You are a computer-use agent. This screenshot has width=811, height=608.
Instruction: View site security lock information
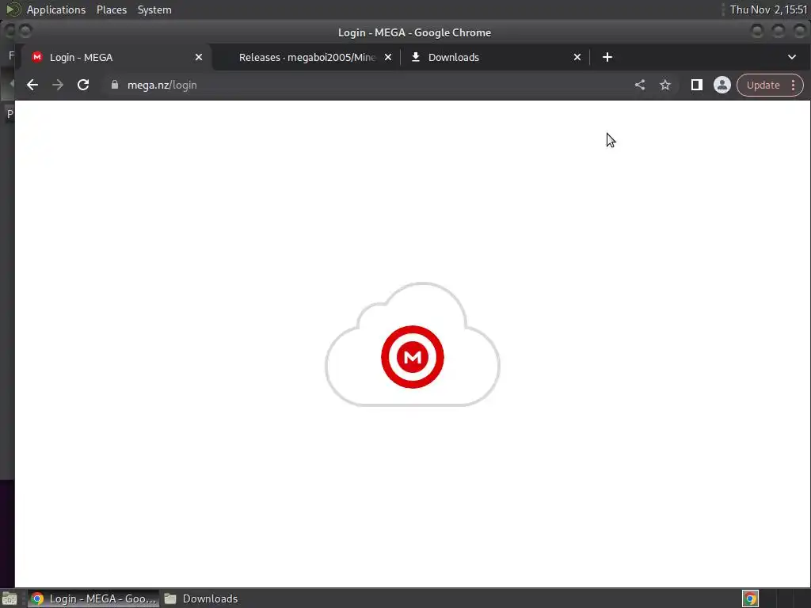click(115, 85)
